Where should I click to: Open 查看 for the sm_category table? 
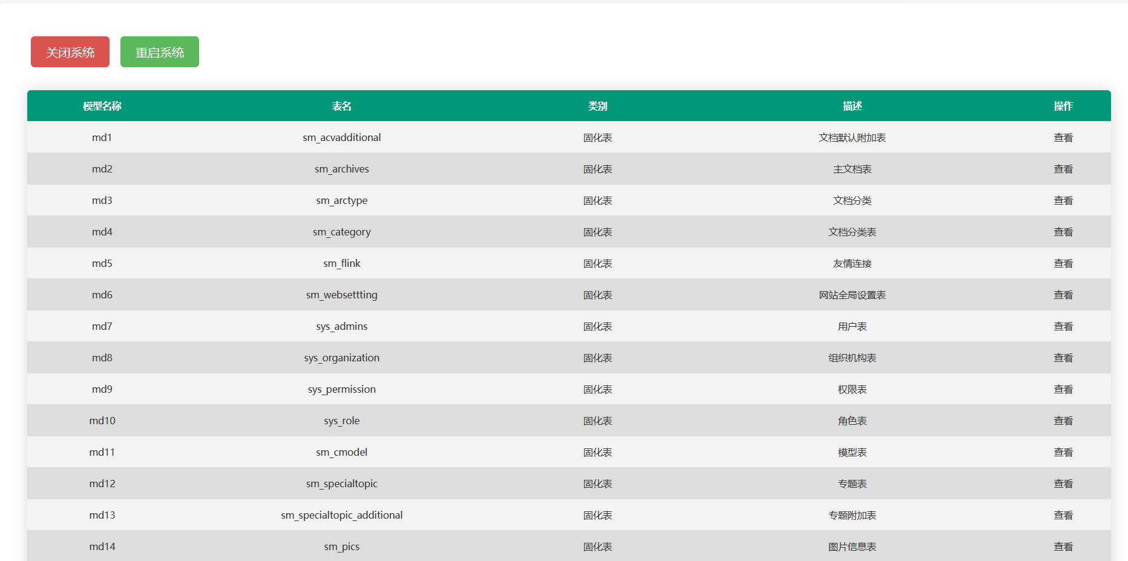pos(1063,232)
